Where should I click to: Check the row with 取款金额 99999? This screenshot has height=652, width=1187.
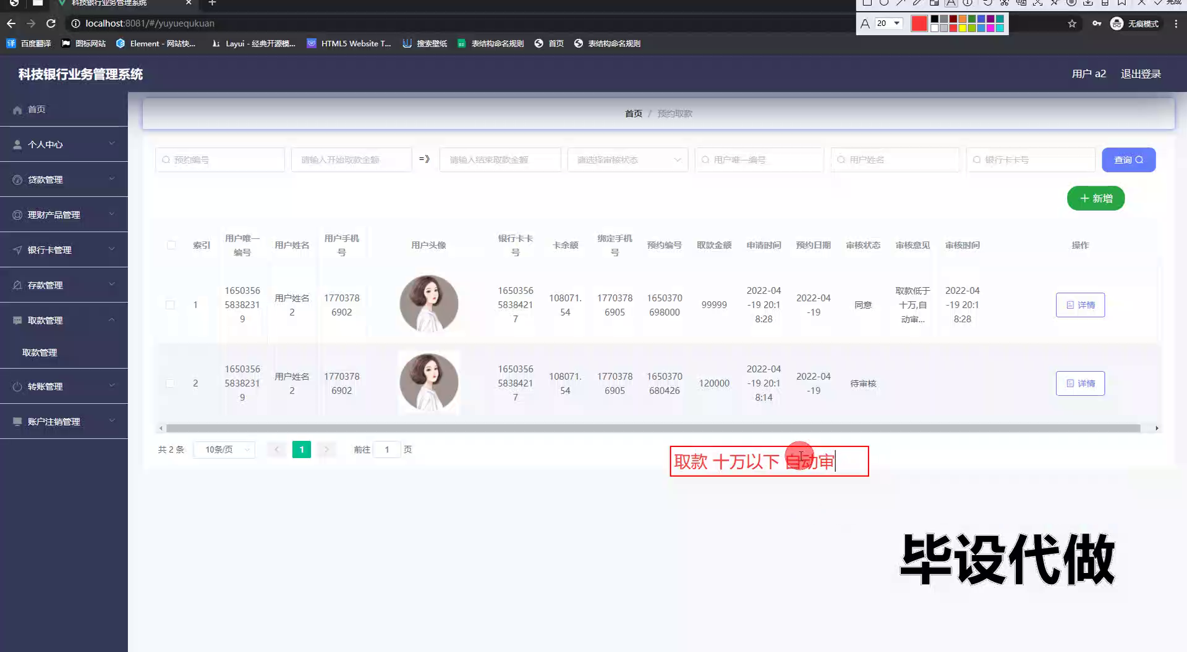click(170, 305)
